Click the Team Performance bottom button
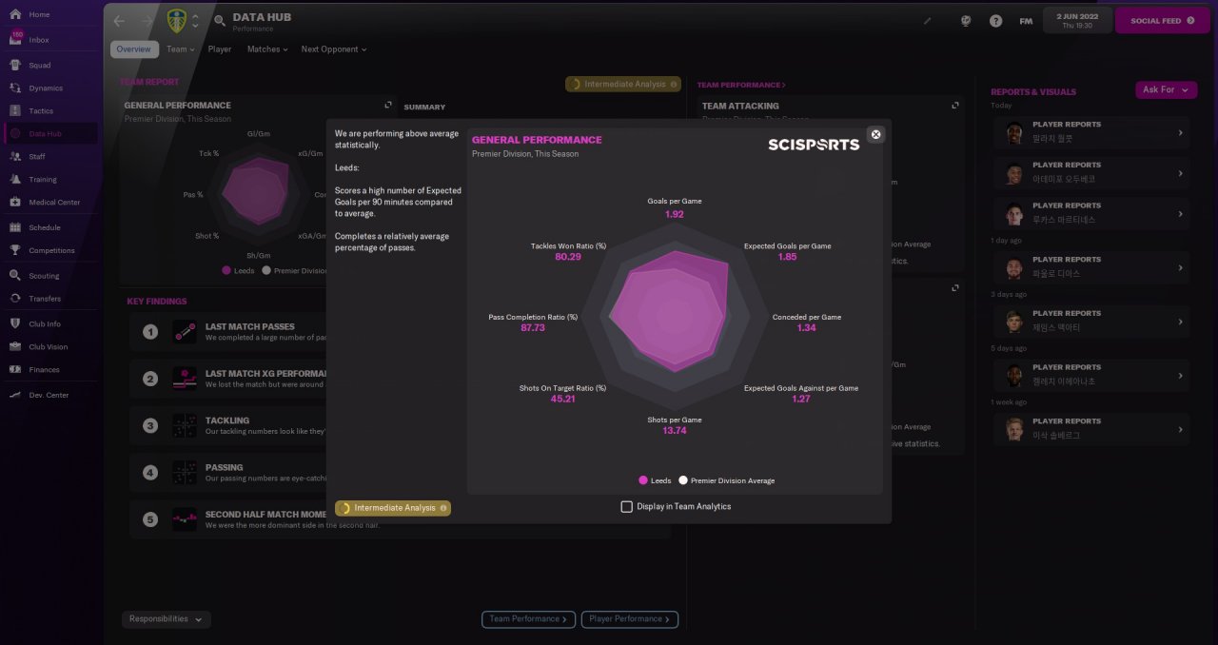 [528, 619]
